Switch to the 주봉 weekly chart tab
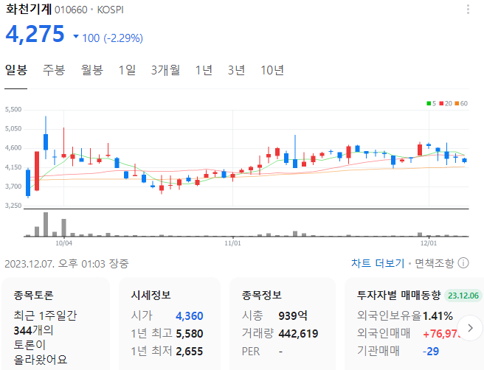This screenshot has width=484, height=370. coord(54,70)
